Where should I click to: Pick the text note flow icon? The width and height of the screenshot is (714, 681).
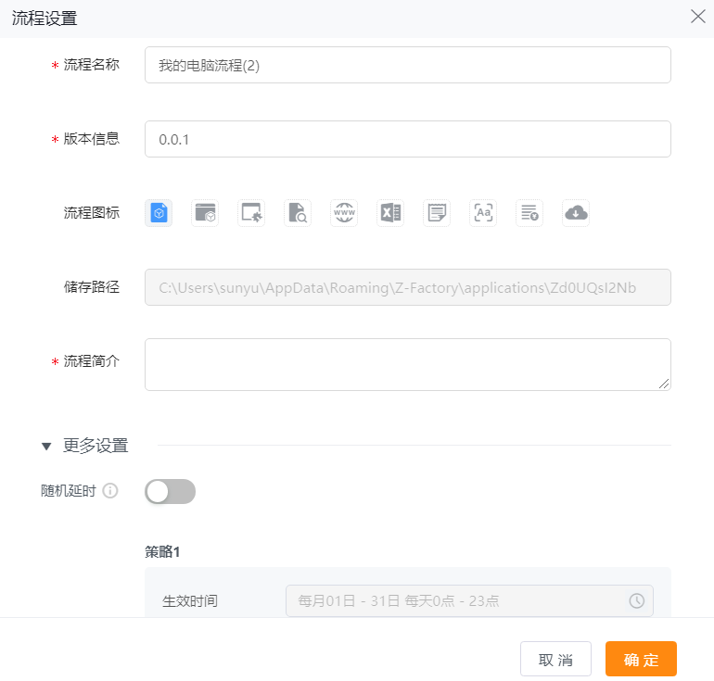point(437,213)
